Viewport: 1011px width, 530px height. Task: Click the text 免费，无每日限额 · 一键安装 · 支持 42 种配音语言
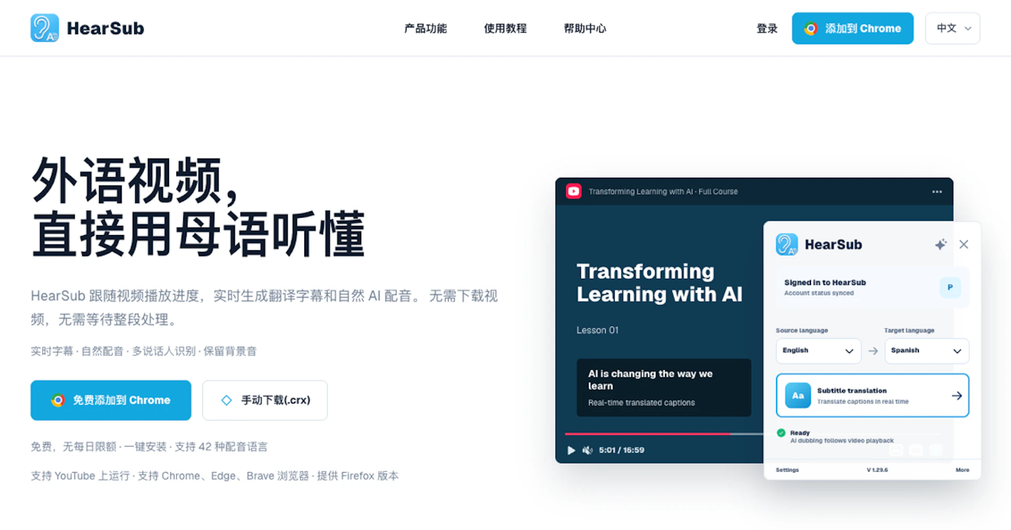(x=149, y=446)
